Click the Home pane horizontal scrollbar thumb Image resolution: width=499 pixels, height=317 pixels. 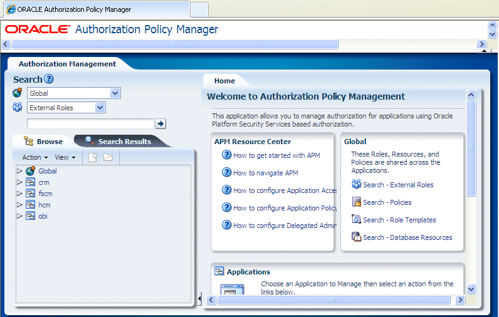click(x=334, y=299)
